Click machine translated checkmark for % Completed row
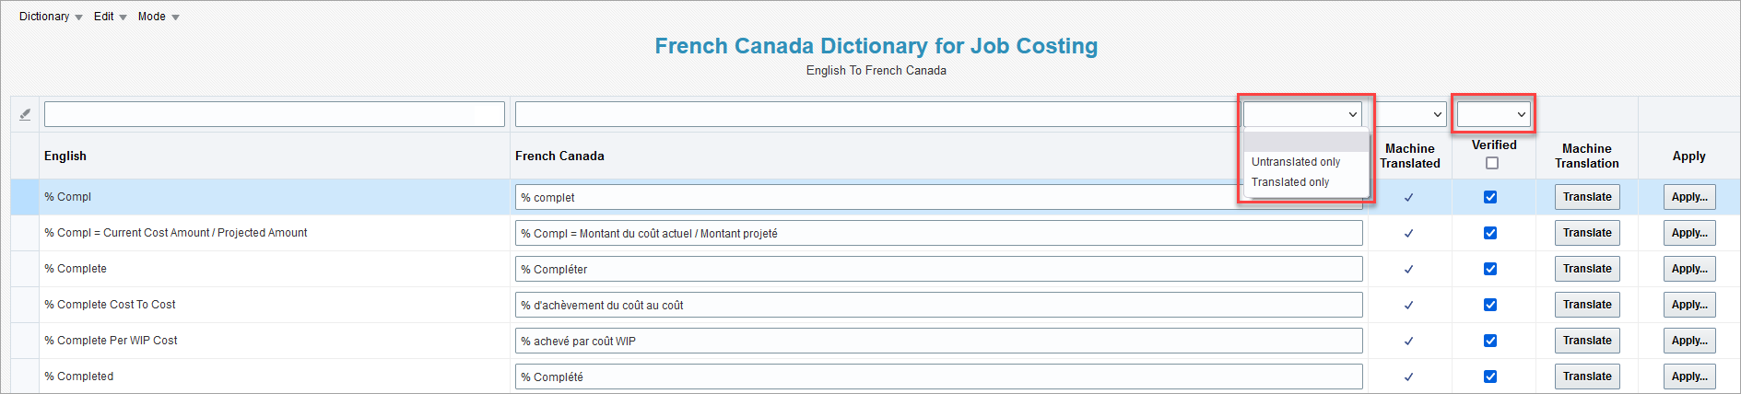1741x394 pixels. pyautogui.click(x=1408, y=377)
